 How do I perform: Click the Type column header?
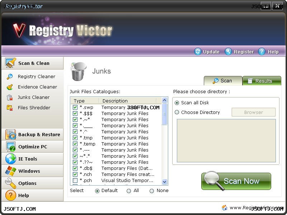click(x=85, y=101)
